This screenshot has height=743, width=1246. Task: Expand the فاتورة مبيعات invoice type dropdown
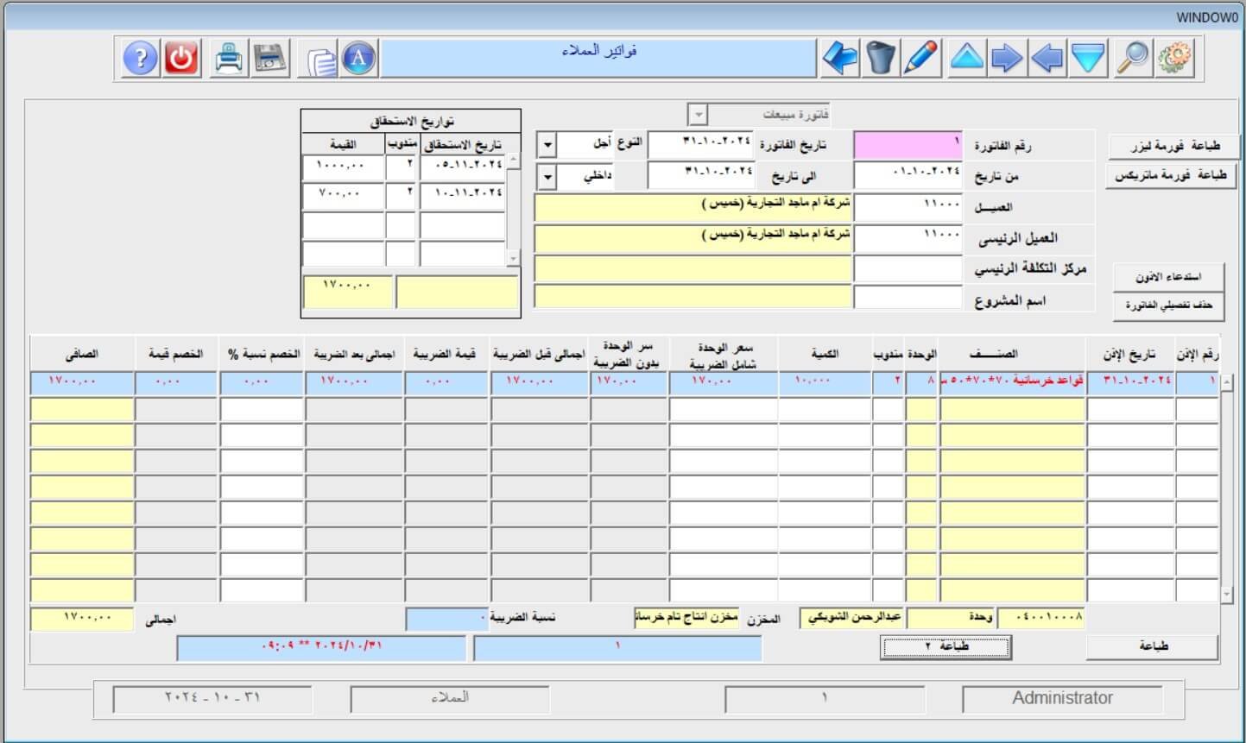(x=698, y=115)
